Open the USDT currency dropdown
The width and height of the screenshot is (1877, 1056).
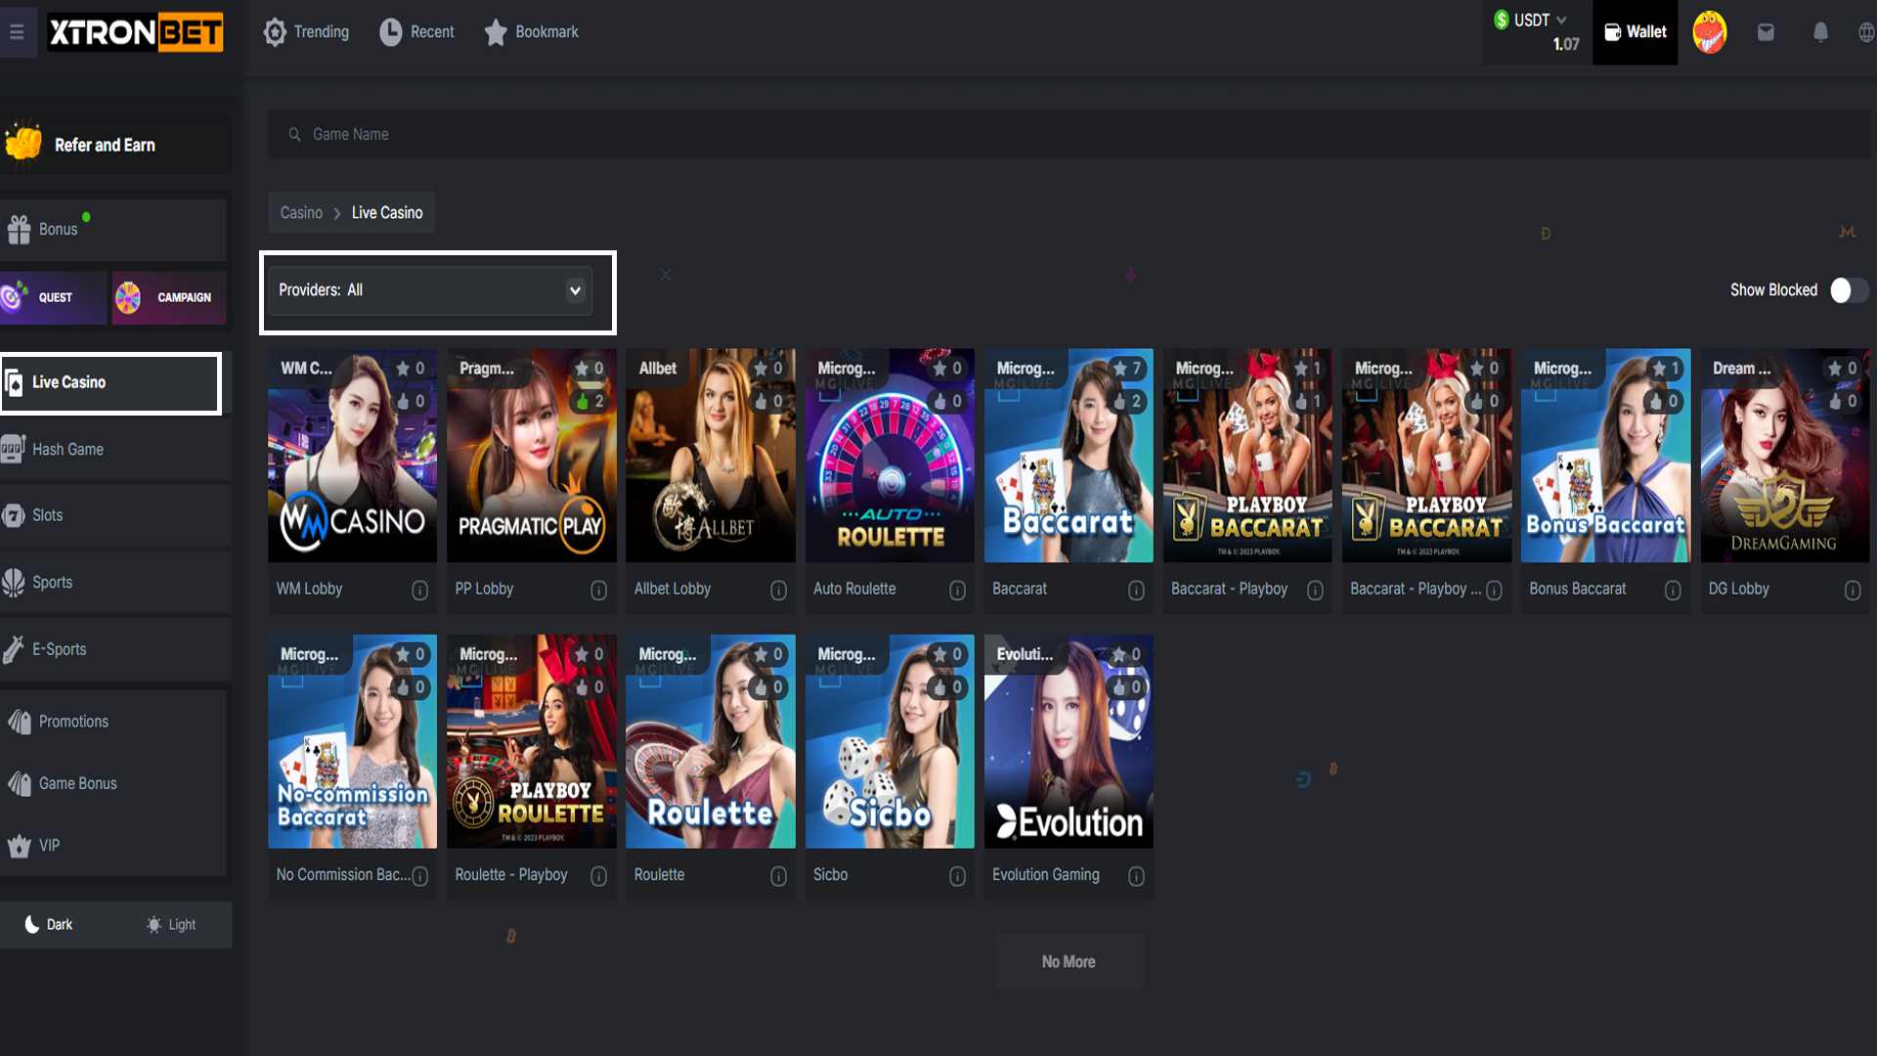(x=1531, y=21)
